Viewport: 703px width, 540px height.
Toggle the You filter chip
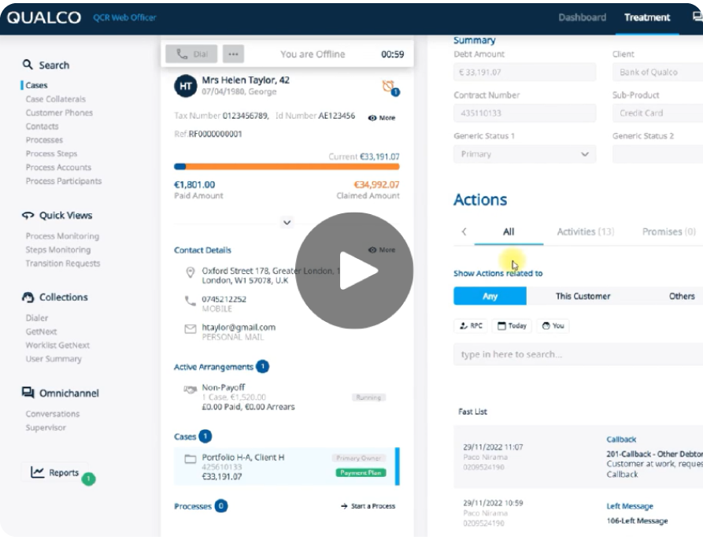552,325
